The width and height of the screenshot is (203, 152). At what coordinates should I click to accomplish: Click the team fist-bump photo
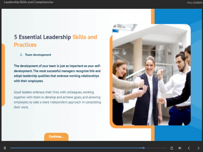click(151, 75)
